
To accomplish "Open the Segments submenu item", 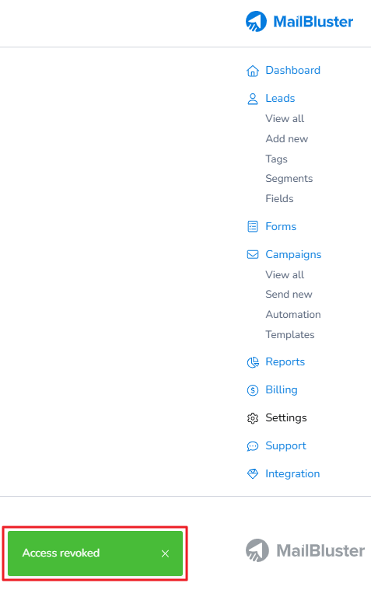I will point(289,178).
